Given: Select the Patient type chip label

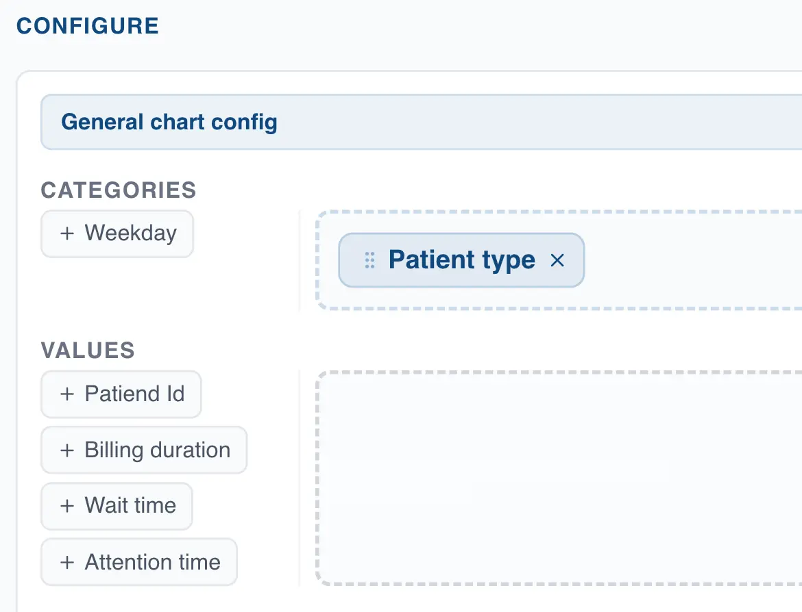Looking at the screenshot, I should pos(461,260).
